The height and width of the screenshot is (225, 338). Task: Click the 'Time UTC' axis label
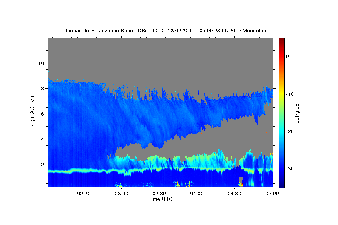tap(160, 199)
